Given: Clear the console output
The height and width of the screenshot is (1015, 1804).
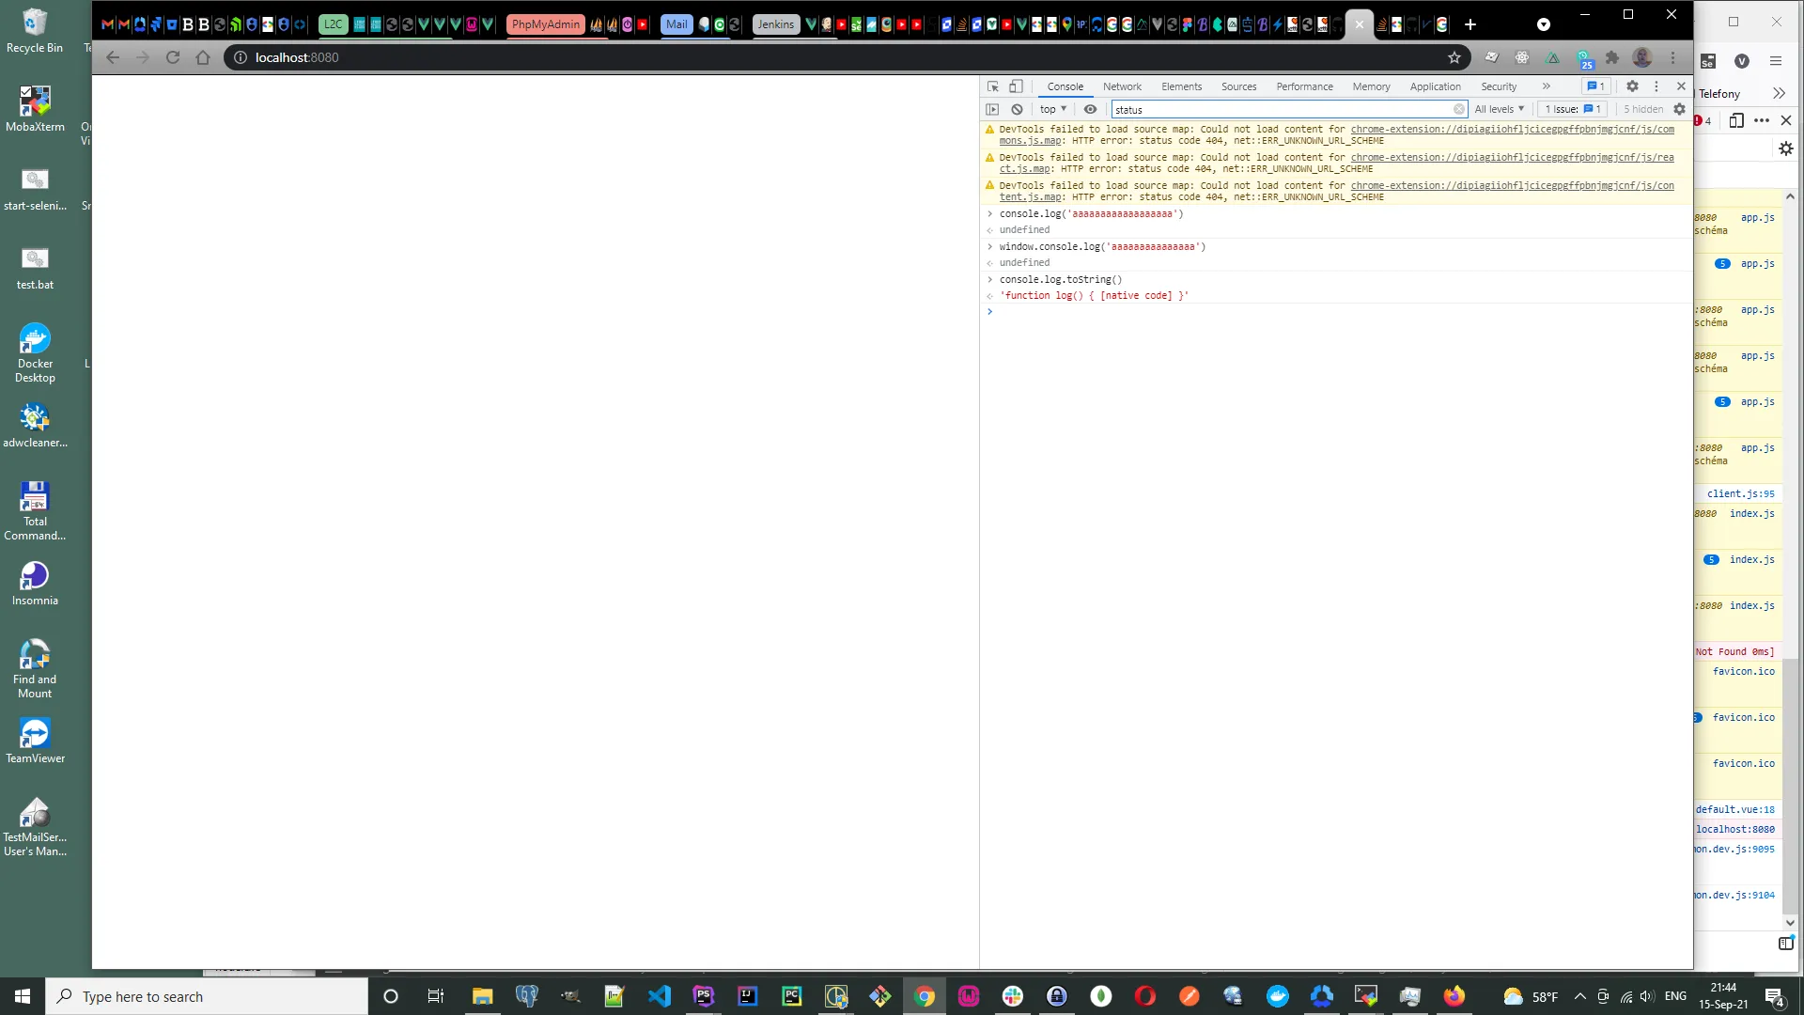Looking at the screenshot, I should tap(1017, 109).
